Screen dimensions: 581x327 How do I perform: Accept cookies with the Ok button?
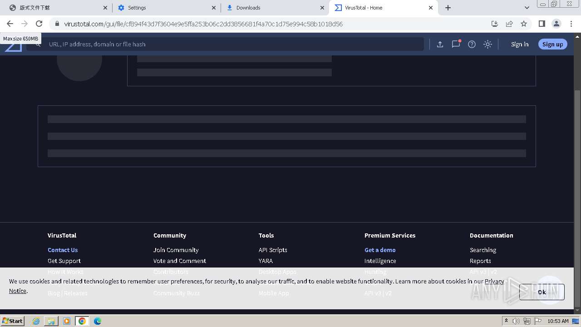tap(542, 292)
